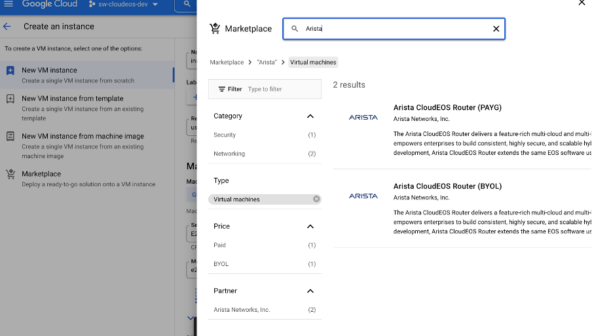Click the Arista logo for BYOL result
592x336 pixels.
click(363, 196)
